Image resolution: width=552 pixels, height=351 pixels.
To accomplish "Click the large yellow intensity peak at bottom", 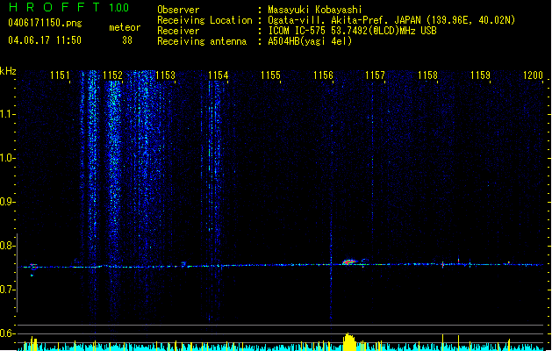I will tap(349, 342).
